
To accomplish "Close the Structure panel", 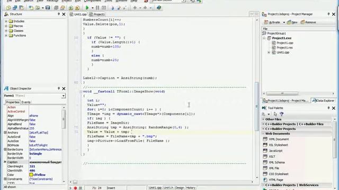I will tap(64, 14).
